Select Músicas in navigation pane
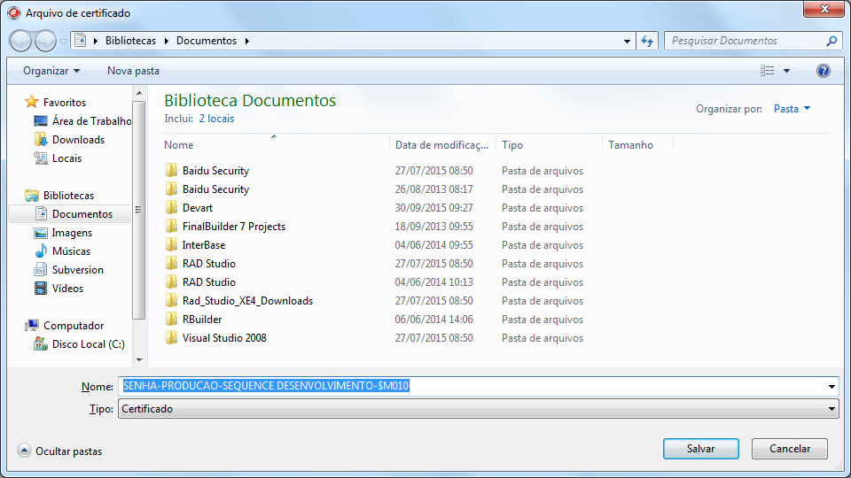Image resolution: width=851 pixels, height=478 pixels. (71, 251)
